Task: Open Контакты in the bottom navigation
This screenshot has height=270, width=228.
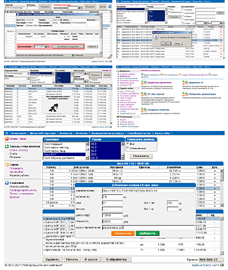Action: click(66, 133)
